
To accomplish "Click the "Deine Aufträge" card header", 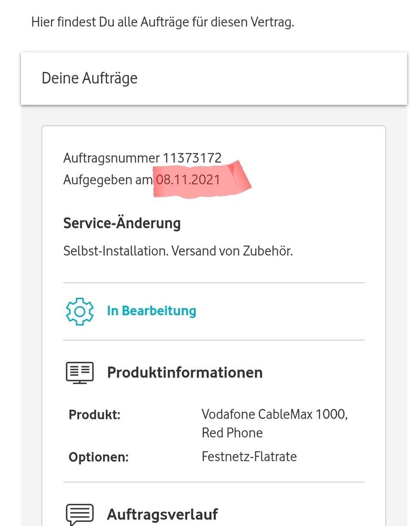I will tap(89, 78).
